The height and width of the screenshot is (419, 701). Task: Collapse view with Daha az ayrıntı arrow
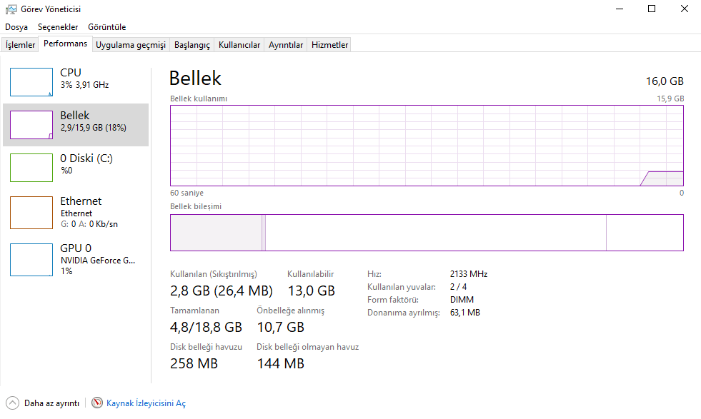(12, 403)
